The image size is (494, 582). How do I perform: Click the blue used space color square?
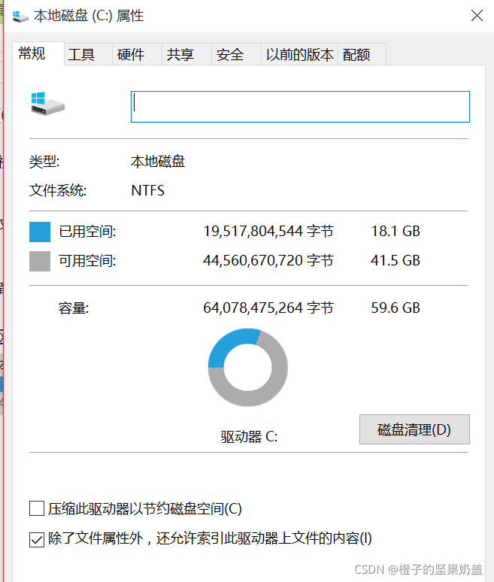click(40, 232)
